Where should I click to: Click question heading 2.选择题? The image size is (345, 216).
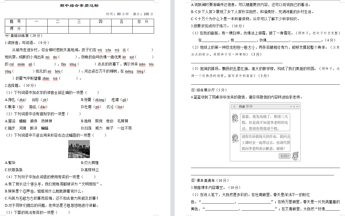(x=21, y=85)
